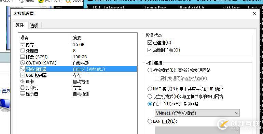This screenshot has width=263, height=134.
Task: Click 自动检测 in the 声卡 row
Action: [x=81, y=81]
